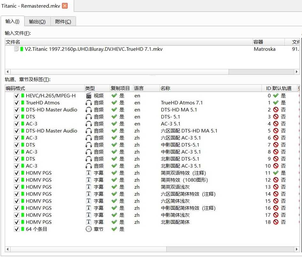The height and width of the screenshot is (257, 302).
Task: Uncheck the TrueHD Atmos audio track
Action: point(17,103)
